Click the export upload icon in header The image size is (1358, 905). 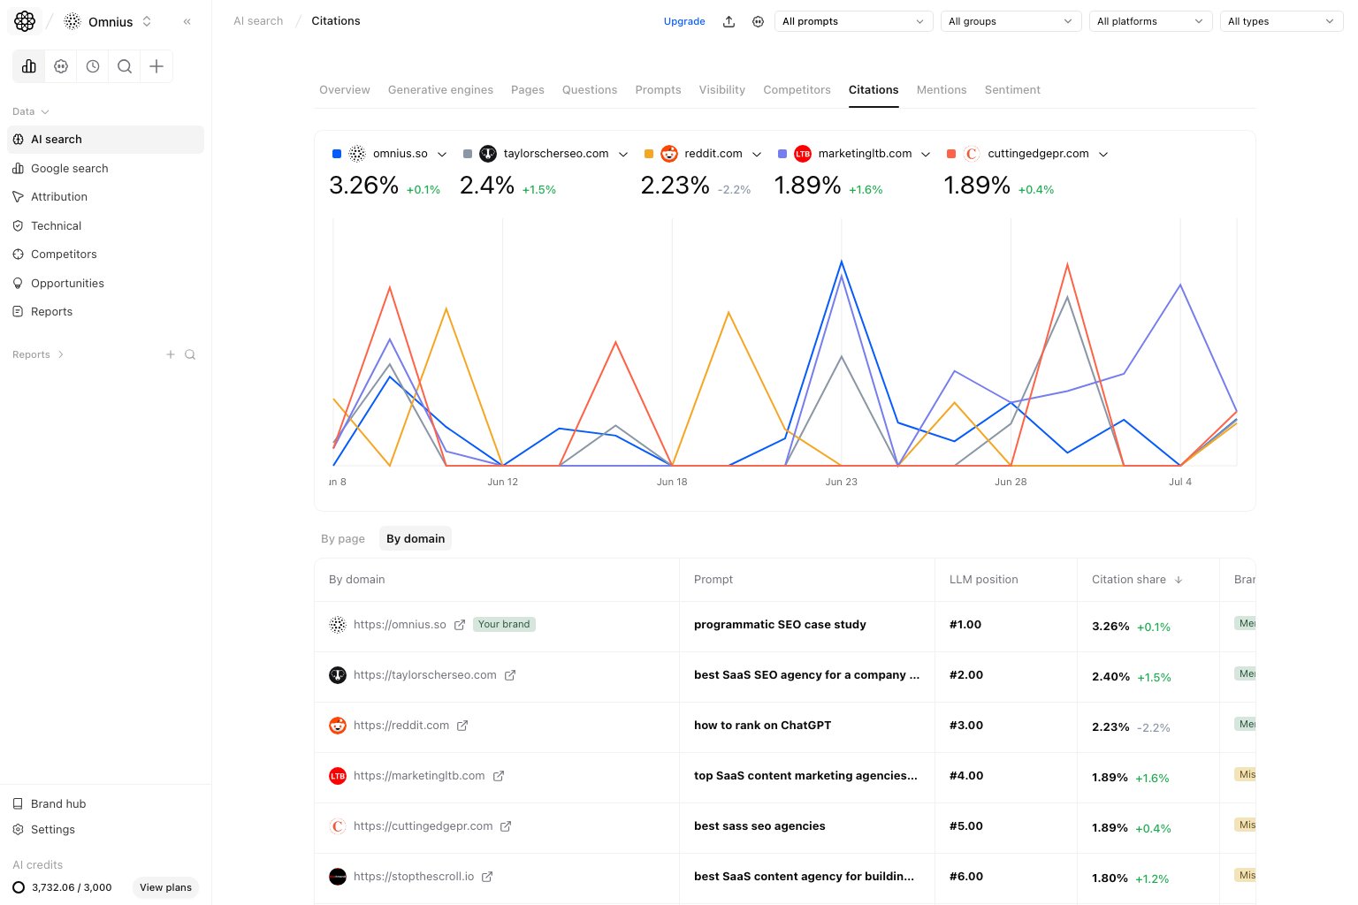click(729, 21)
